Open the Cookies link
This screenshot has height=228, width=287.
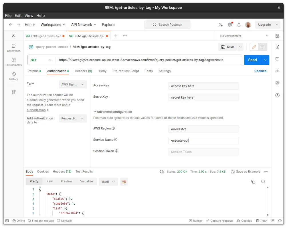260,71
